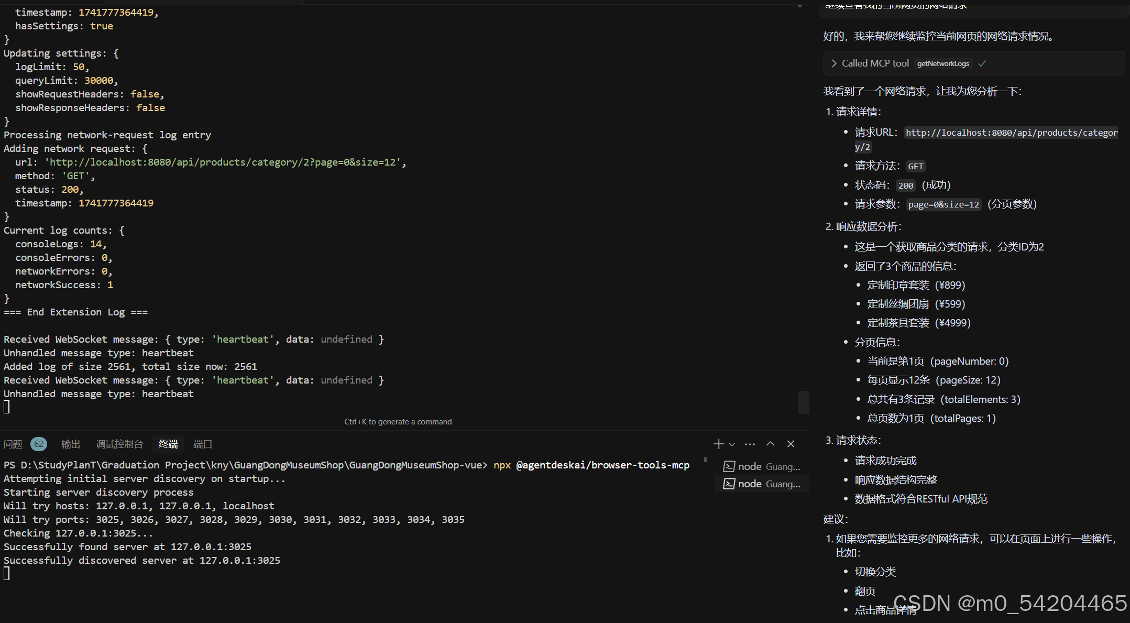Select the first node terminal in list

click(x=762, y=466)
